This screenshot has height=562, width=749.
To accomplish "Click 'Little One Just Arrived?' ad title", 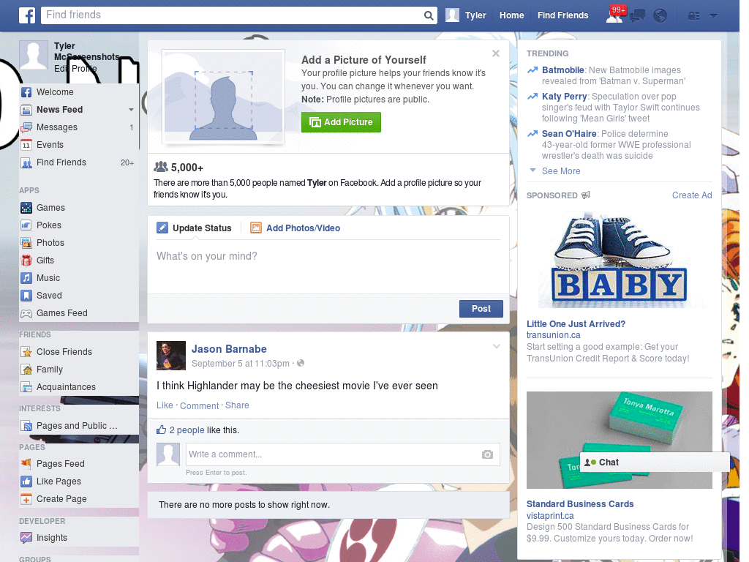I will (x=576, y=324).
